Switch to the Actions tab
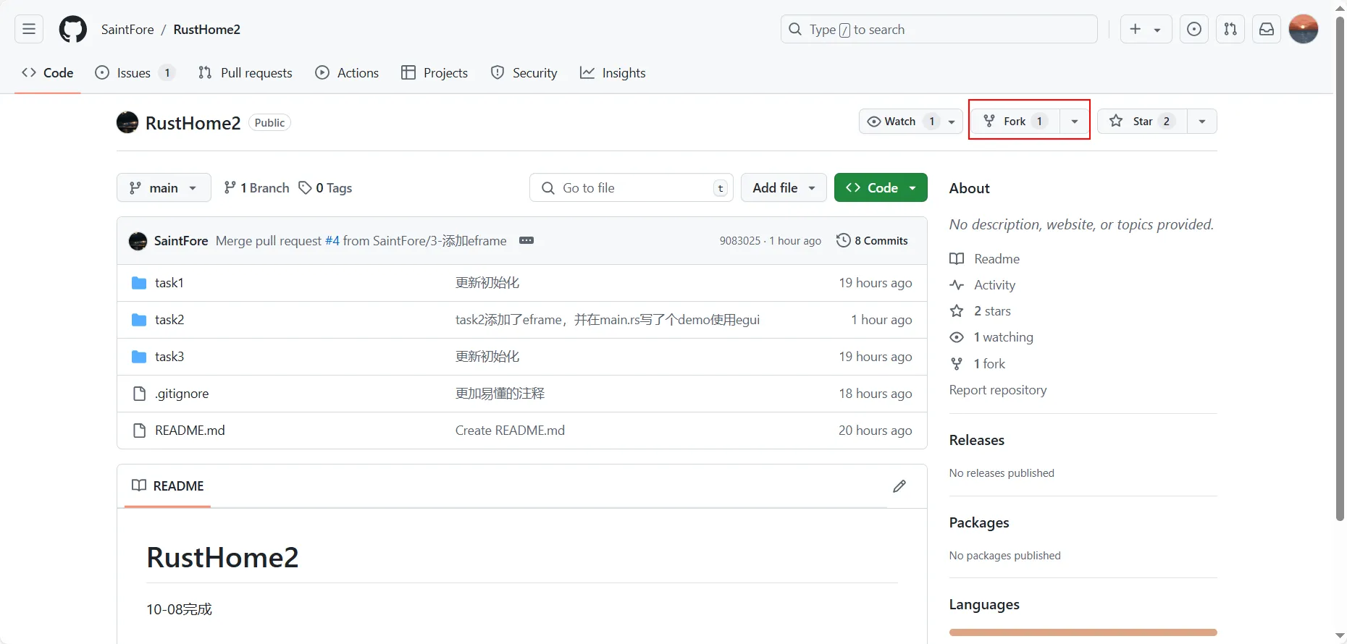 click(347, 73)
